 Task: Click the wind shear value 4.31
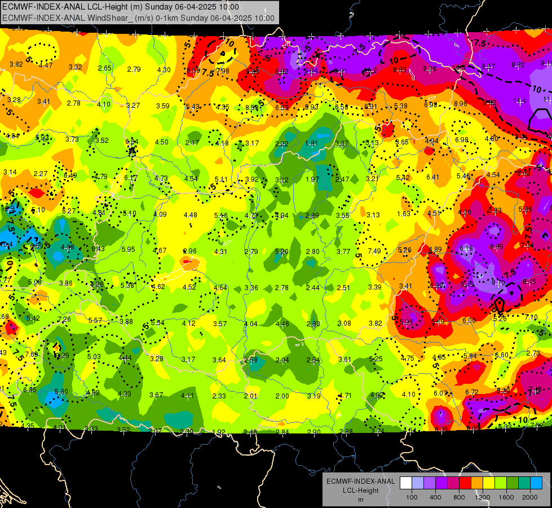pos(220,251)
